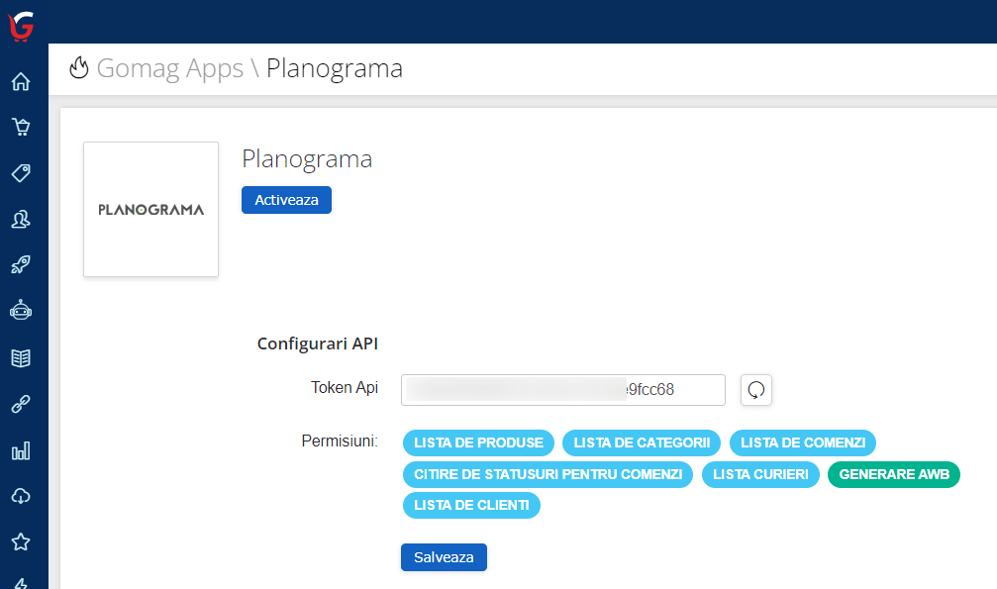Open the Home dashboard from the sidebar
Screen dimensions: 997x589
pos(20,82)
